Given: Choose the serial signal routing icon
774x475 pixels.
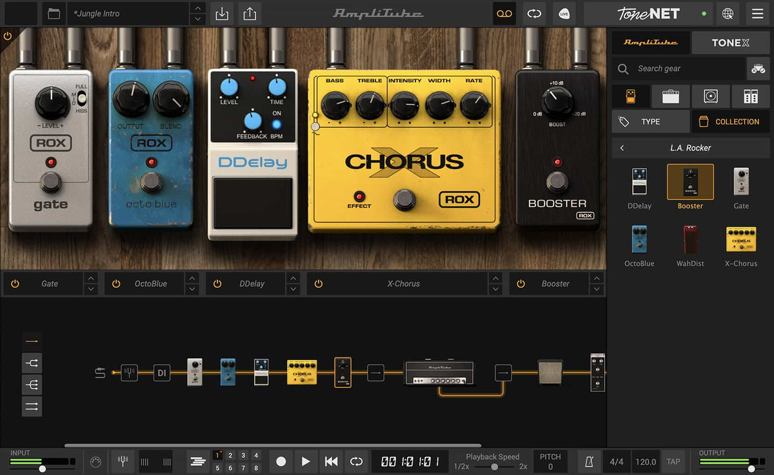Looking at the screenshot, I should point(32,341).
